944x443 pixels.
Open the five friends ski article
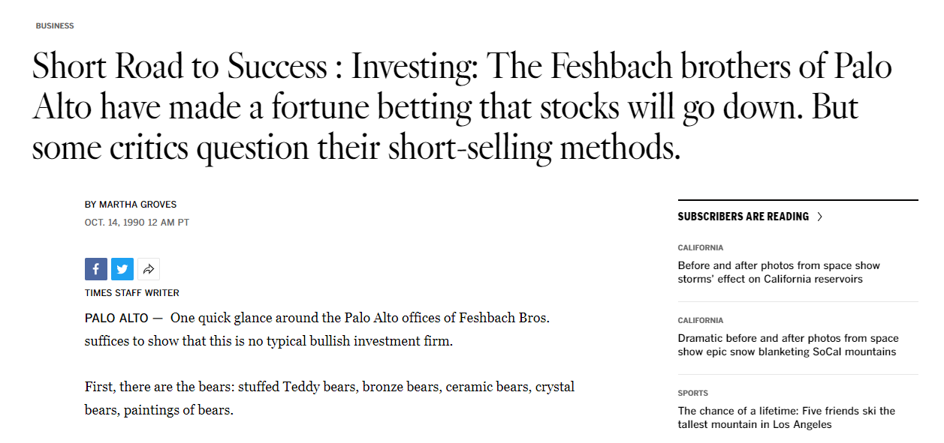tap(786, 418)
